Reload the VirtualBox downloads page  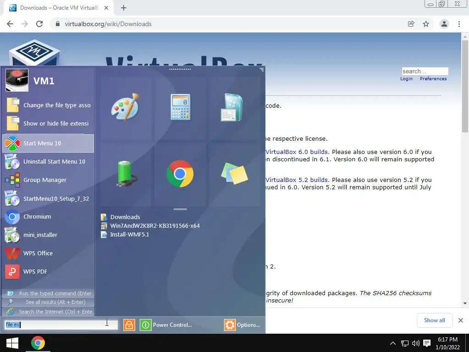pos(39,24)
